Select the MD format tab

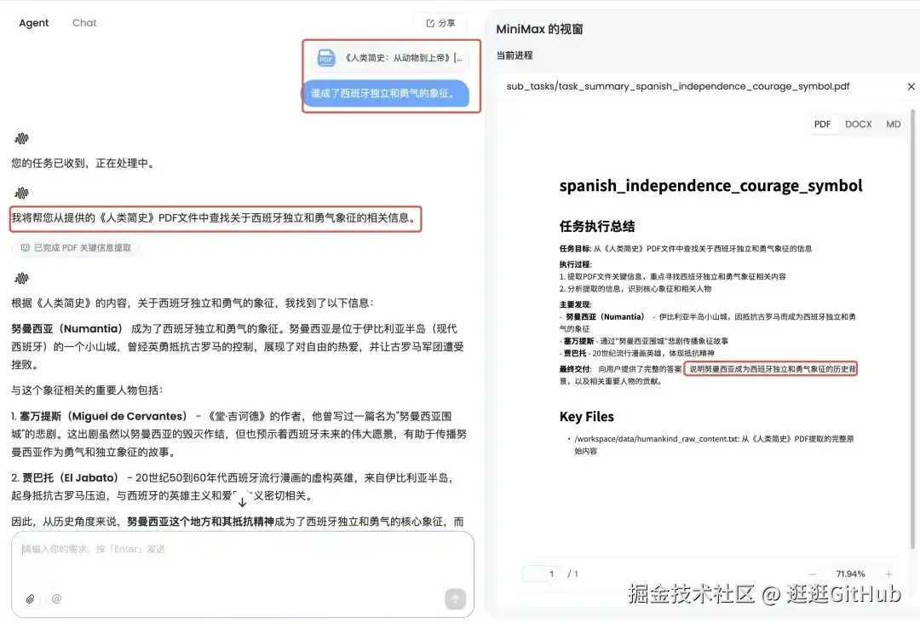point(893,124)
